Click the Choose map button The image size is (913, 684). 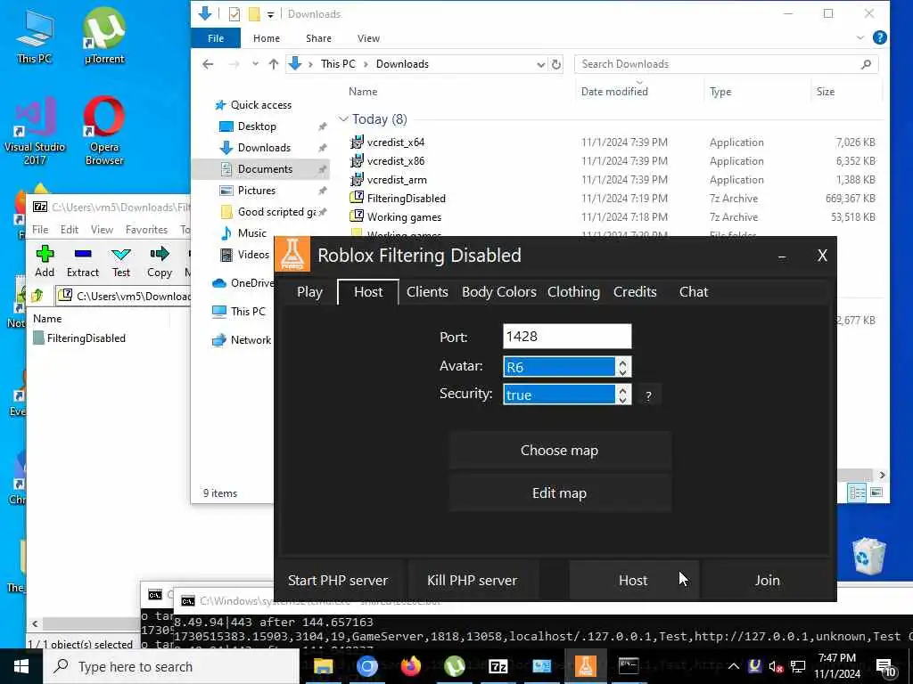tap(560, 451)
